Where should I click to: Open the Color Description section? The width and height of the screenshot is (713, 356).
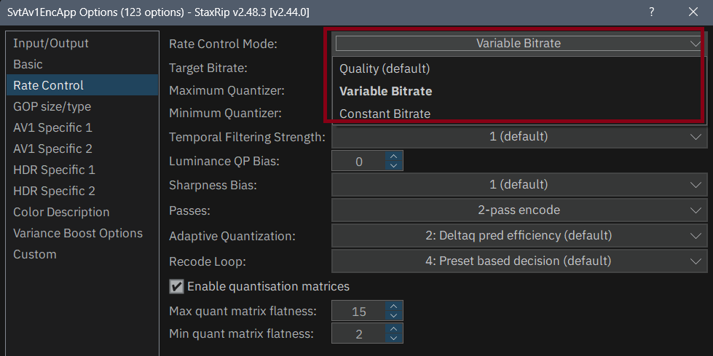click(61, 212)
